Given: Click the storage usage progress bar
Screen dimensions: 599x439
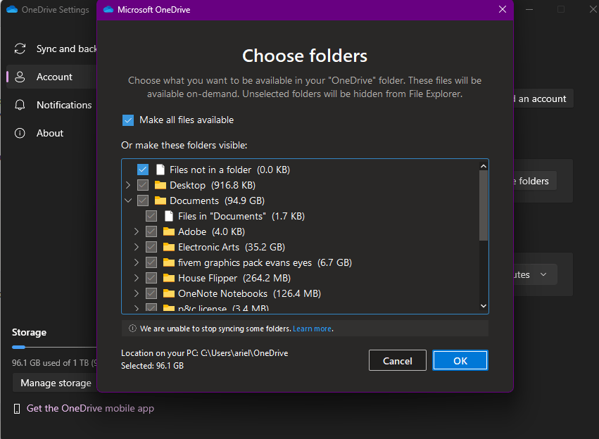Looking at the screenshot, I should coord(54,347).
